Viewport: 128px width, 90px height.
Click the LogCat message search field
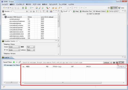coord(63,63)
